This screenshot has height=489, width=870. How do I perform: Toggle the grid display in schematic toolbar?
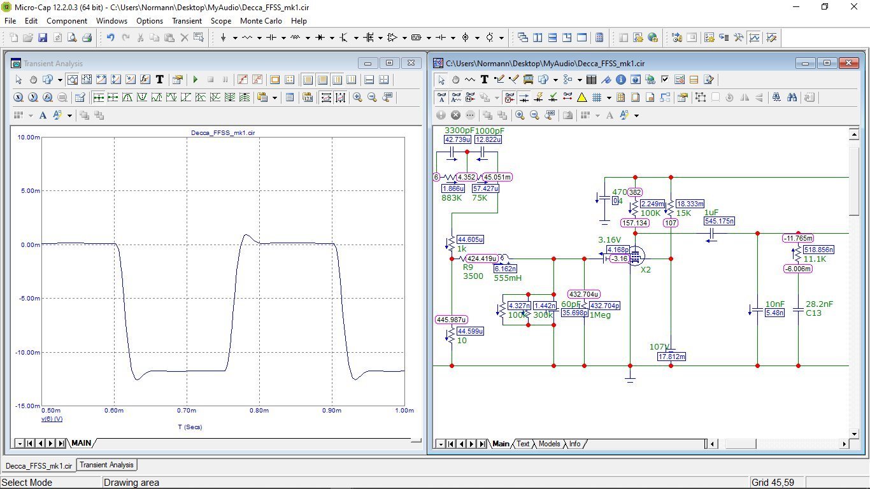click(x=597, y=97)
